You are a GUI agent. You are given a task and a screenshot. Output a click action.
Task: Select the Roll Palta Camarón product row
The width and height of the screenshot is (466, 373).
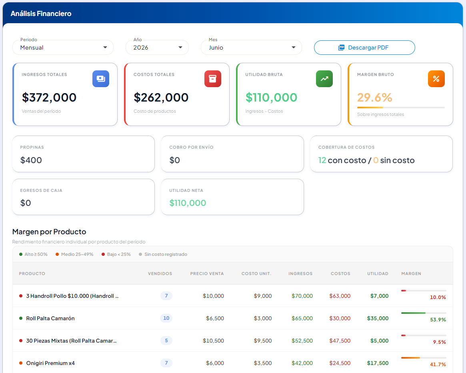coord(233,318)
